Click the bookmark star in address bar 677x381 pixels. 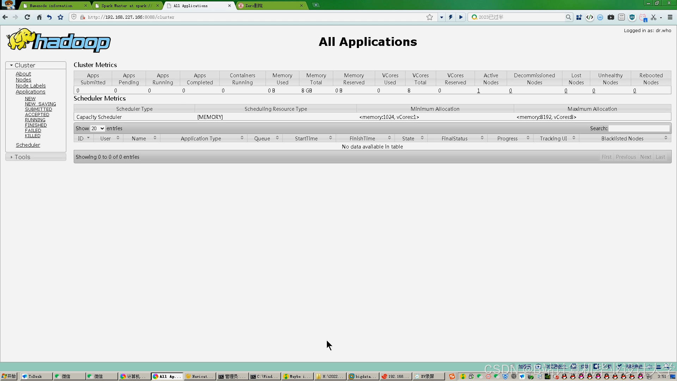pos(429,17)
